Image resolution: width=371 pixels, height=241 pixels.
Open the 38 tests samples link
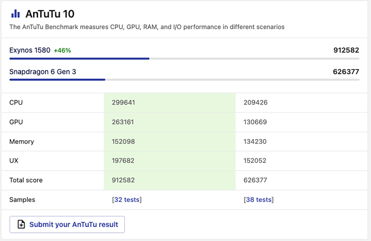pyautogui.click(x=259, y=200)
